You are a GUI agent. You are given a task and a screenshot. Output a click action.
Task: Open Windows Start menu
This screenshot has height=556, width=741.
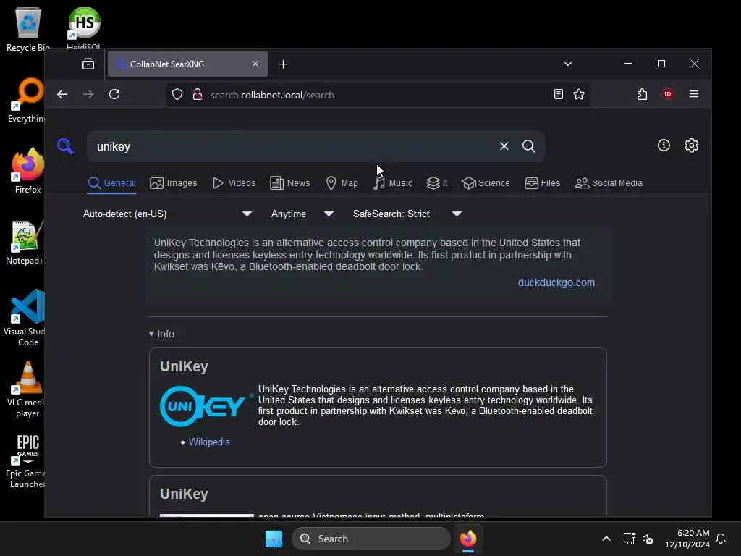click(x=274, y=539)
